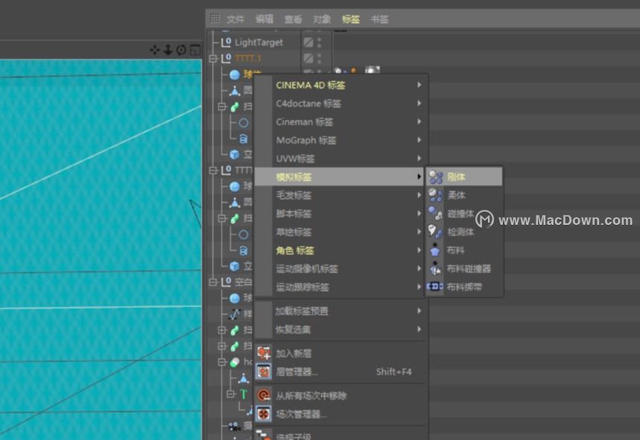Select the 刚体 rigid body tag

coord(463,177)
